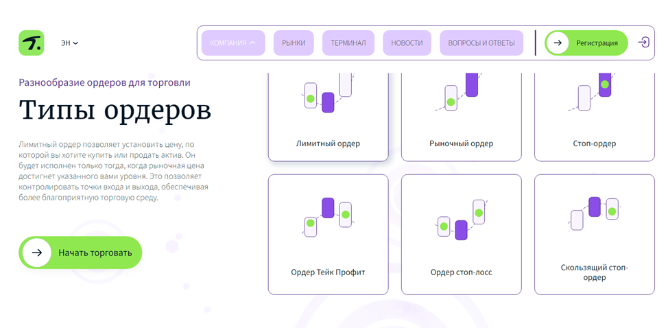Click the Начать торговать button
The image size is (668, 328).
click(x=80, y=253)
